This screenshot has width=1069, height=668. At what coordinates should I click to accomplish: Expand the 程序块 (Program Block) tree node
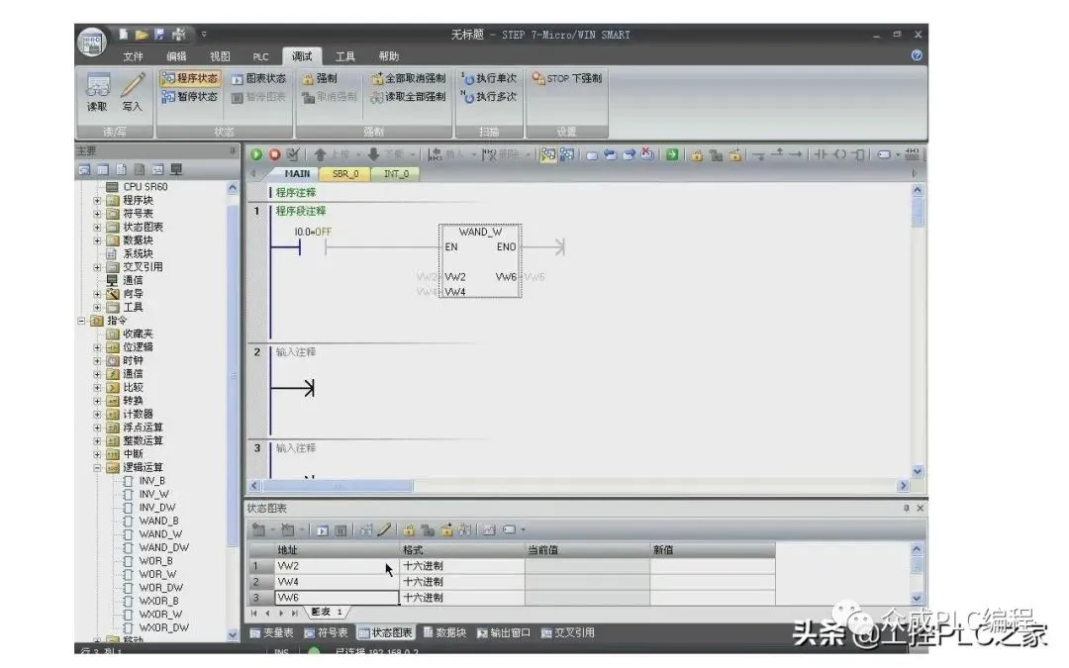click(x=97, y=200)
